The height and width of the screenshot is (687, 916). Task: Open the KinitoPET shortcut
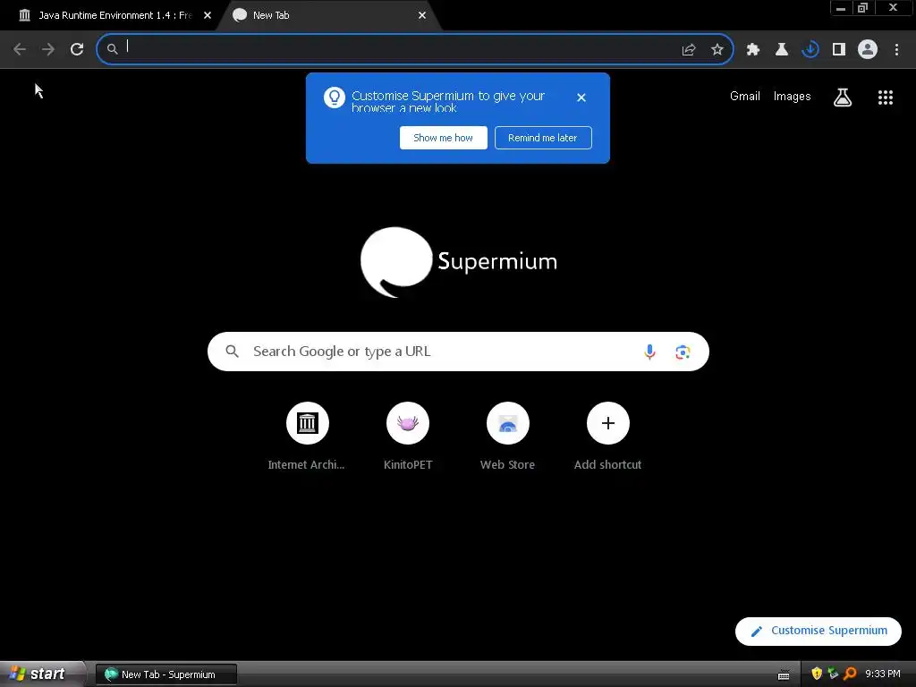click(x=408, y=437)
